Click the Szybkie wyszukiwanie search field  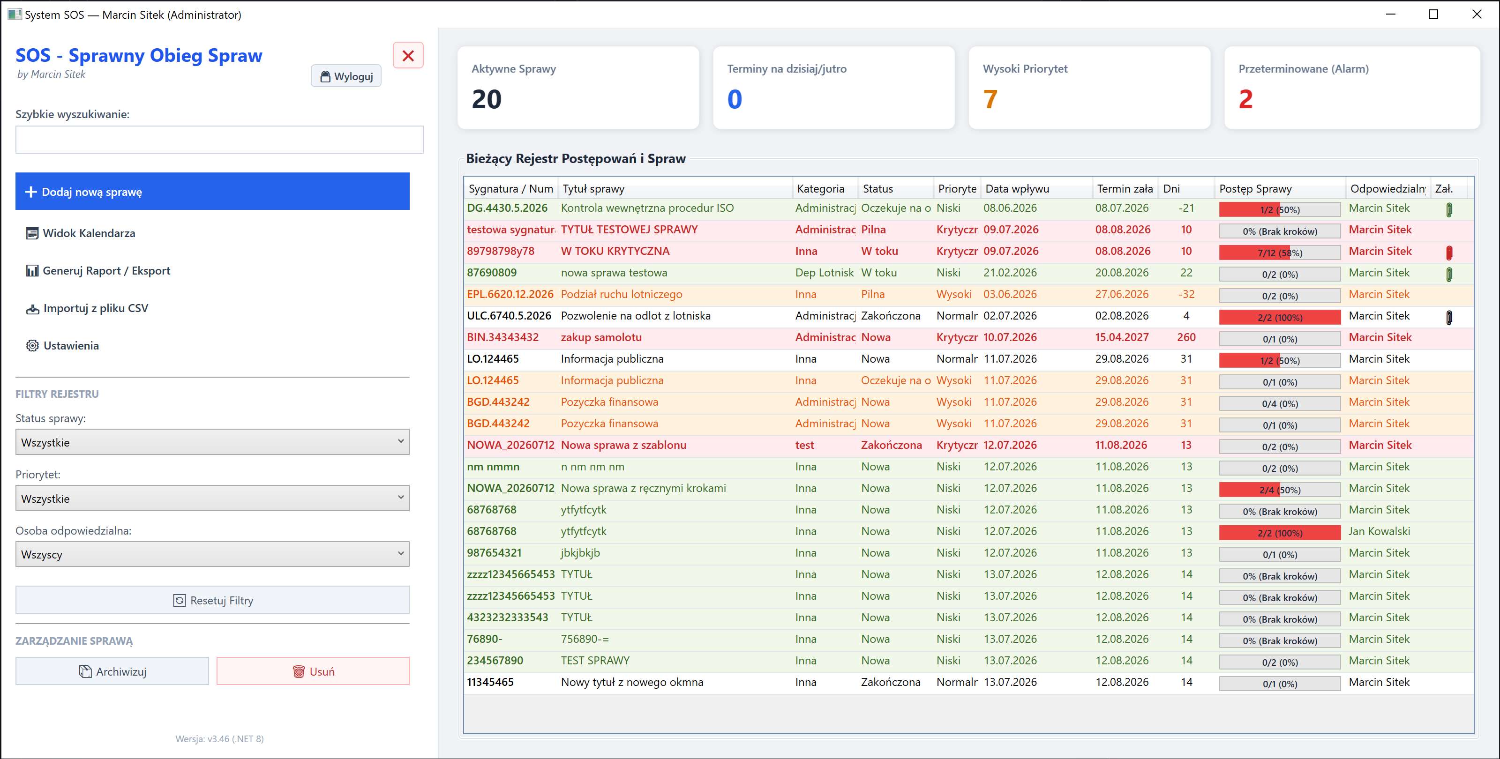pos(219,140)
